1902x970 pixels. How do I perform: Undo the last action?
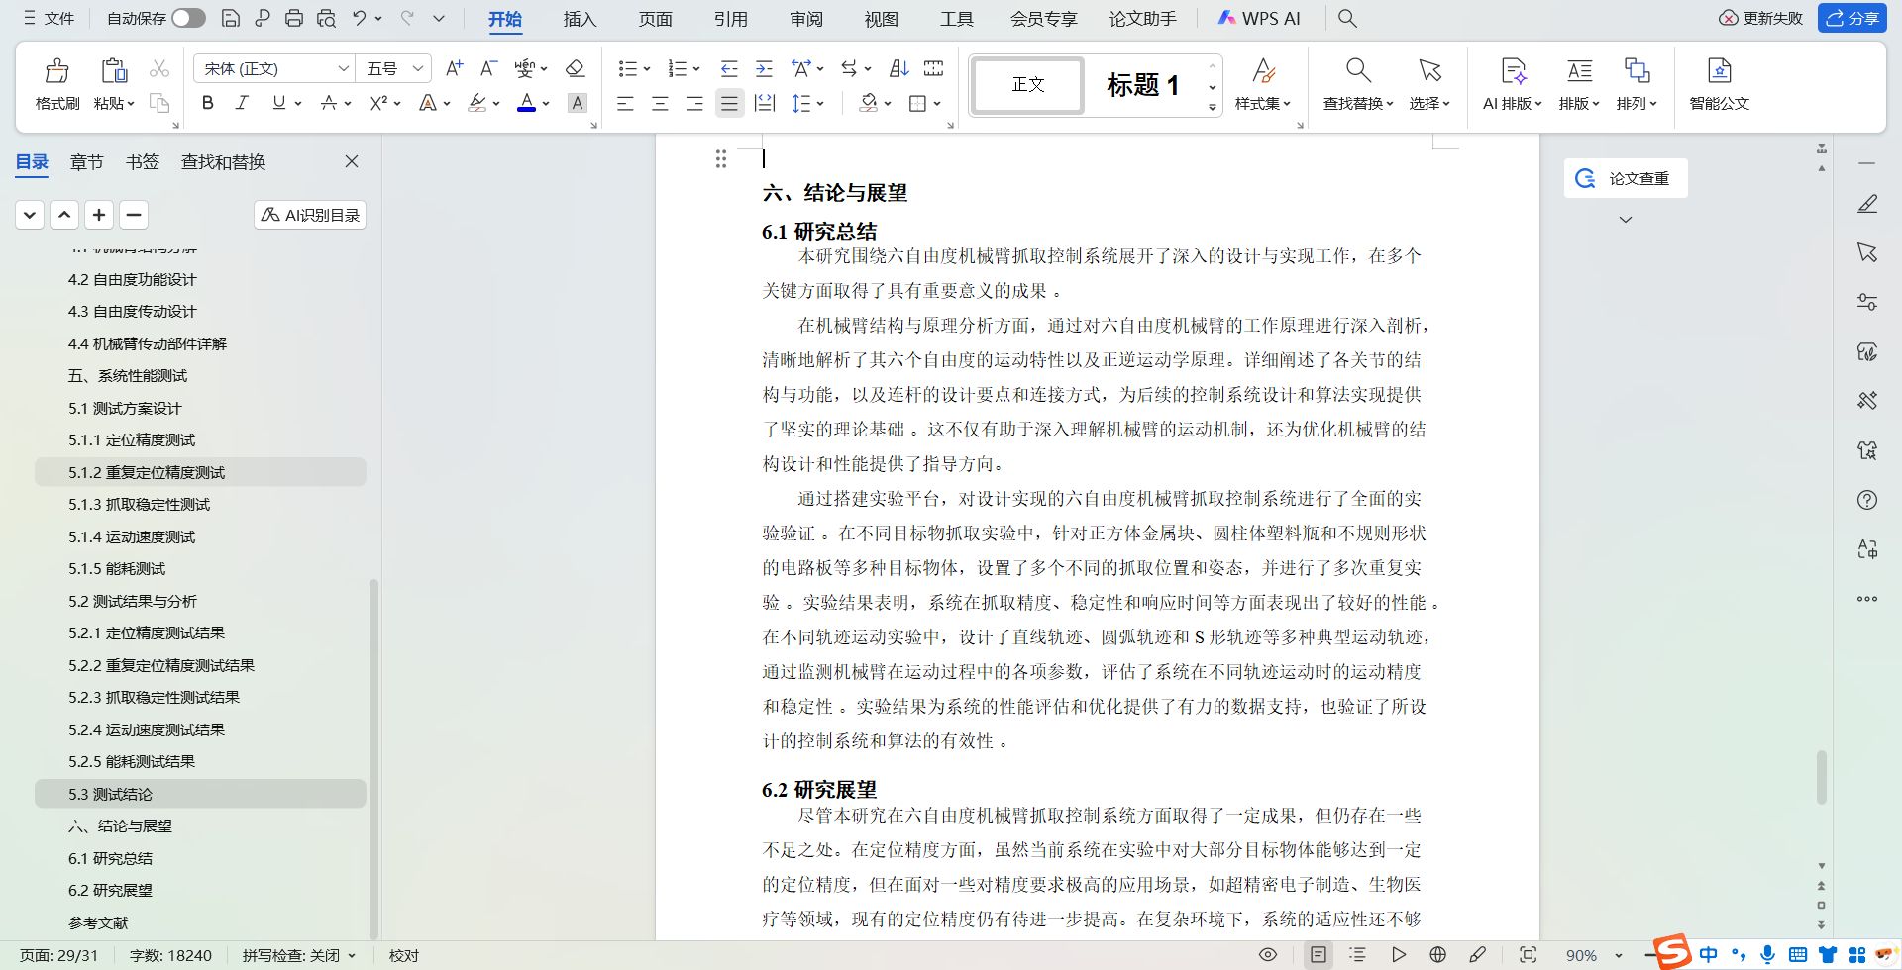pyautogui.click(x=359, y=18)
